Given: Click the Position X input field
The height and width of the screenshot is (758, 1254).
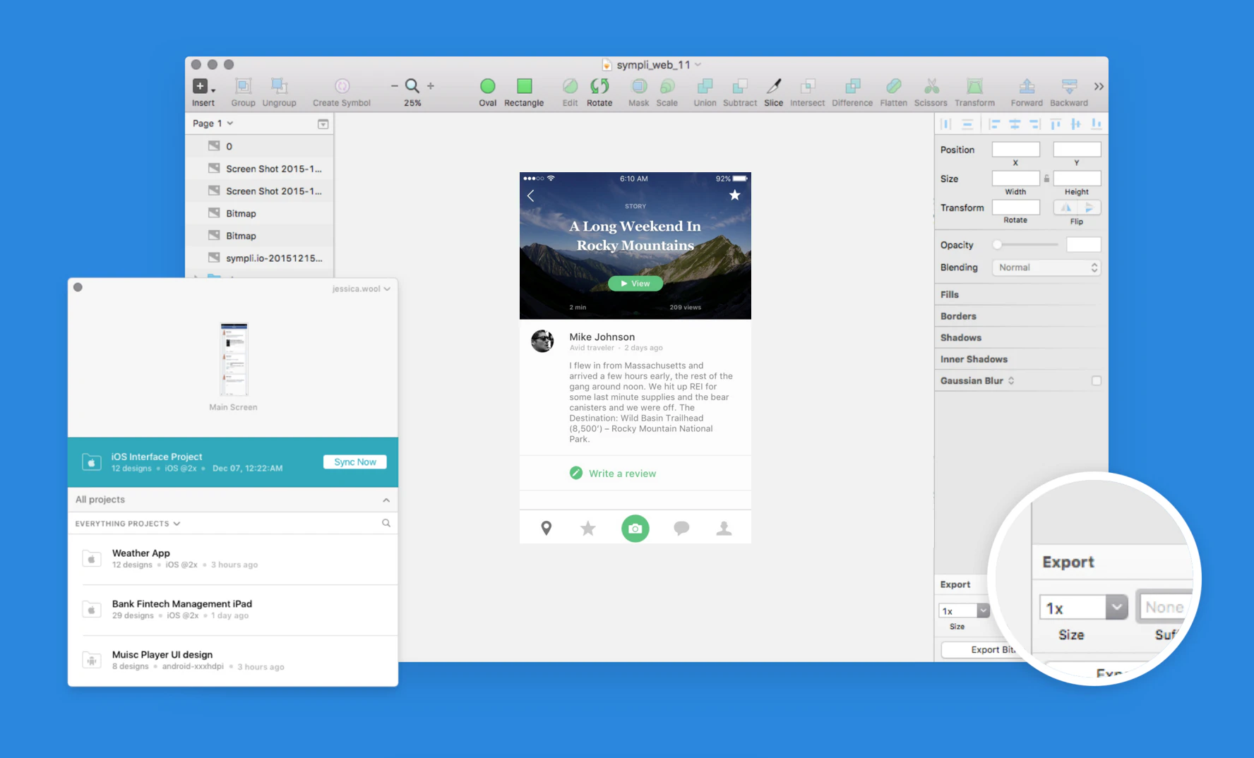Looking at the screenshot, I should tap(1015, 149).
